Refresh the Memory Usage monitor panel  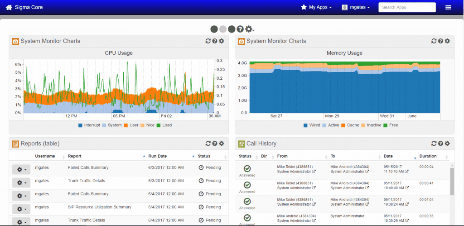tap(434, 41)
